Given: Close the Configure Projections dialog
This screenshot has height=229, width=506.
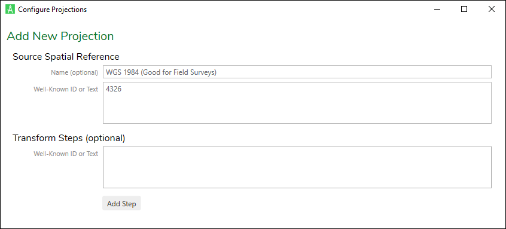Looking at the screenshot, I should [492, 10].
